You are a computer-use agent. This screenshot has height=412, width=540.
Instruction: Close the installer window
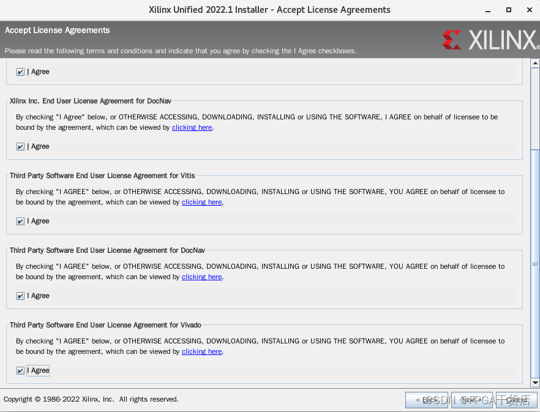pos(530,10)
